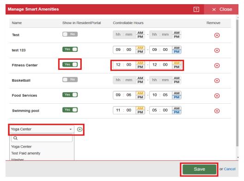Image resolution: width=244 pixels, height=181 pixels.
Task: Click the amenity search field
Action: click(x=42, y=138)
